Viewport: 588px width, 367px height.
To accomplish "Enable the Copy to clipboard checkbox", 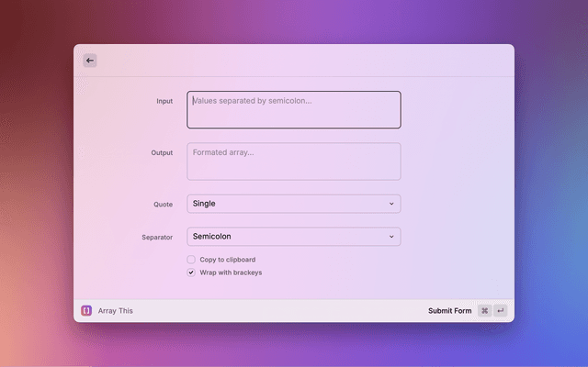I will pos(191,260).
